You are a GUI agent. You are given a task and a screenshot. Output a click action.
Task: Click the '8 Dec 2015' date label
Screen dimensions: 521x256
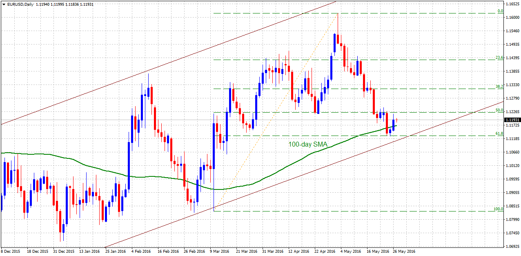click(x=10, y=252)
